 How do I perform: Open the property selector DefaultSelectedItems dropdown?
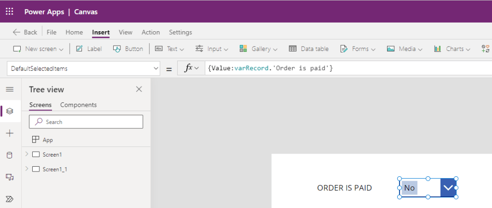83,69
